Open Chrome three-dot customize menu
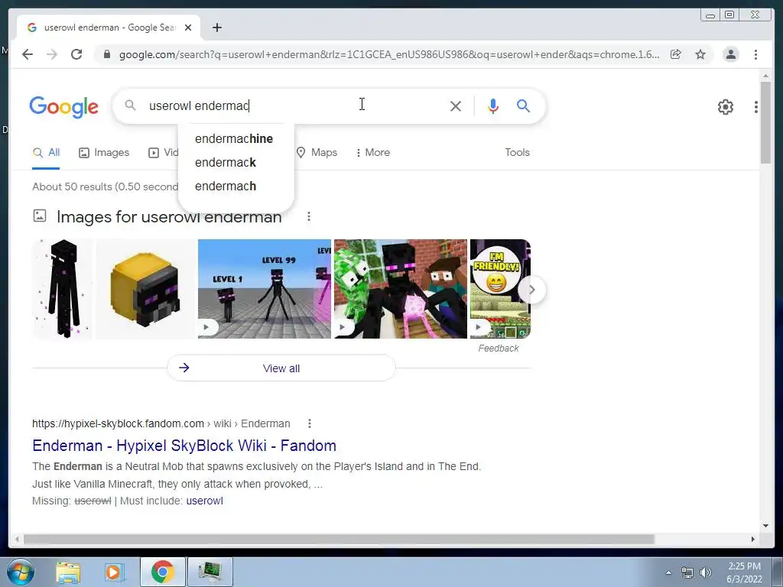Screen dimensions: 783x587 pyautogui.click(x=755, y=54)
